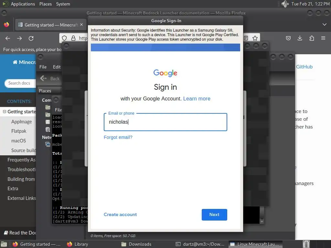Switch to dartz@vm3 terminal taskbar item
The image size is (331, 248).
point(200,244)
